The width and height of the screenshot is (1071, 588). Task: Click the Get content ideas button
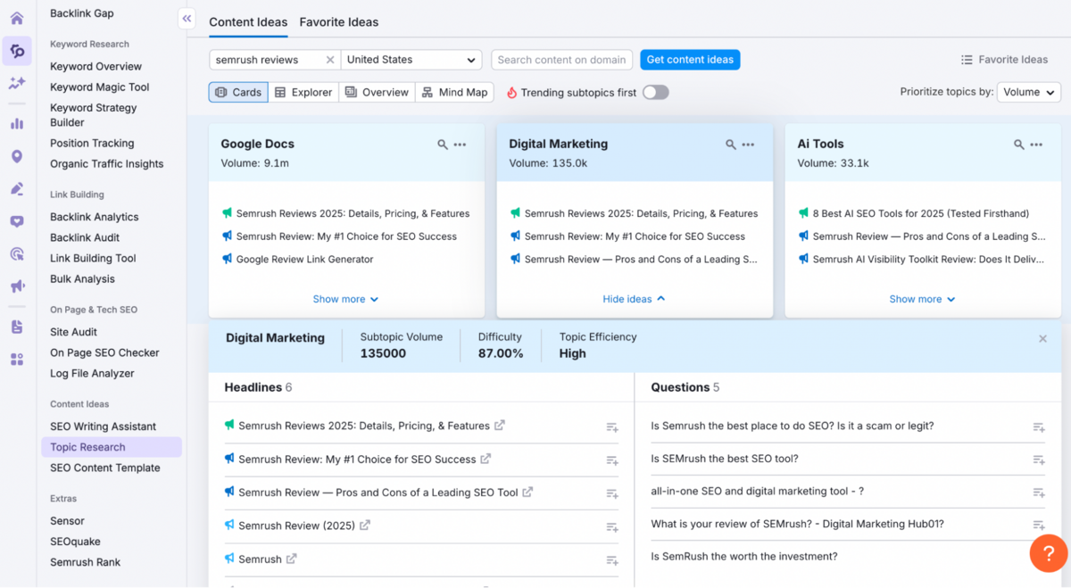(690, 60)
